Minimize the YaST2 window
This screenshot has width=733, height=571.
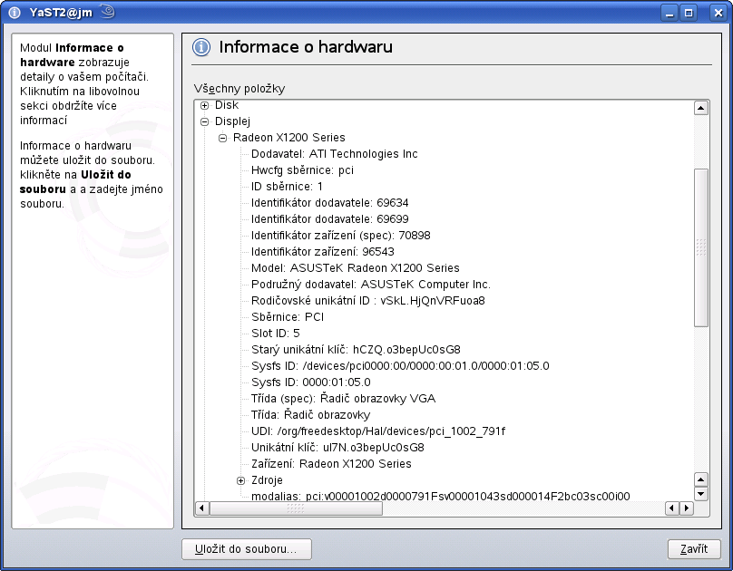click(x=669, y=13)
